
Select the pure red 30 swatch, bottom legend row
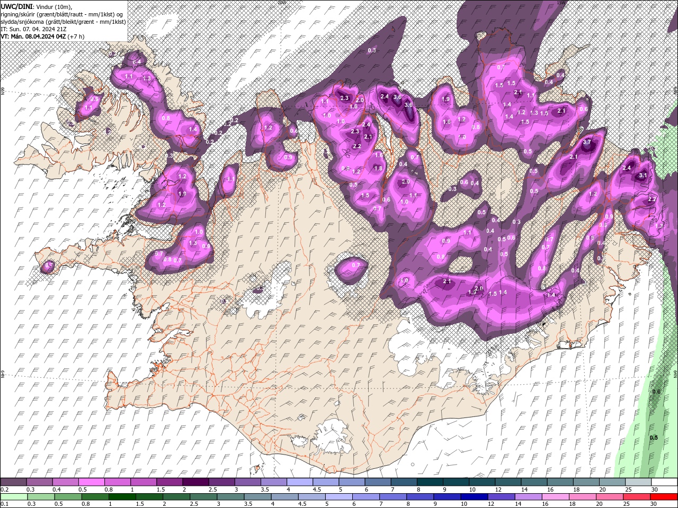(664, 497)
